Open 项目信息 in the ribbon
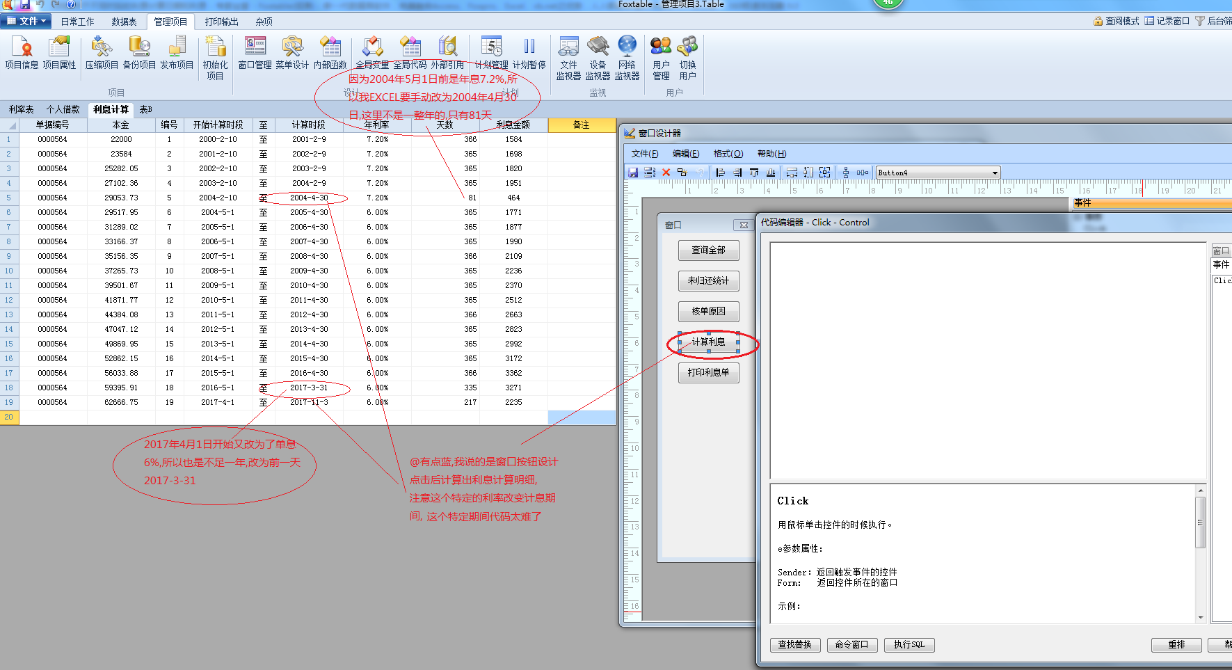Image resolution: width=1232 pixels, height=670 pixels. point(22,53)
